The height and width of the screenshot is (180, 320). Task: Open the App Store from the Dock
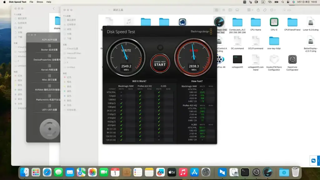(194, 172)
